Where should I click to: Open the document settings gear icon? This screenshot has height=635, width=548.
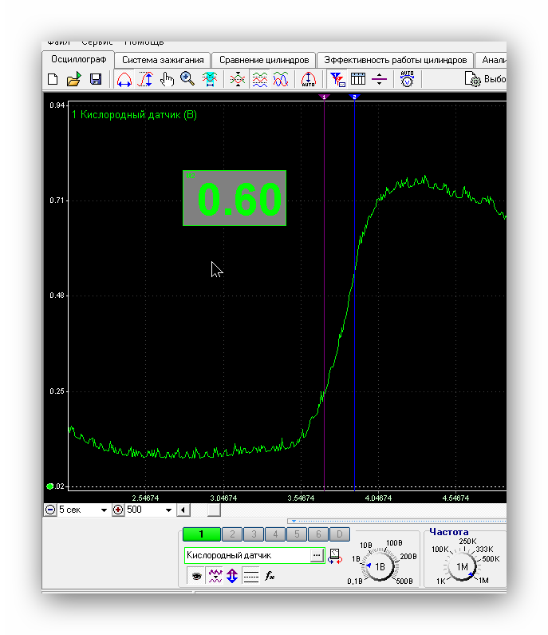click(x=472, y=79)
